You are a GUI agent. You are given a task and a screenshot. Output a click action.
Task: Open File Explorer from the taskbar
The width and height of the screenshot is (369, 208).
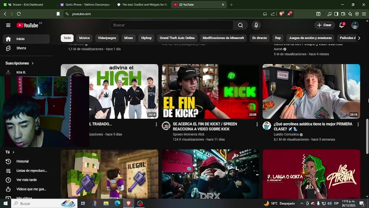(106, 203)
